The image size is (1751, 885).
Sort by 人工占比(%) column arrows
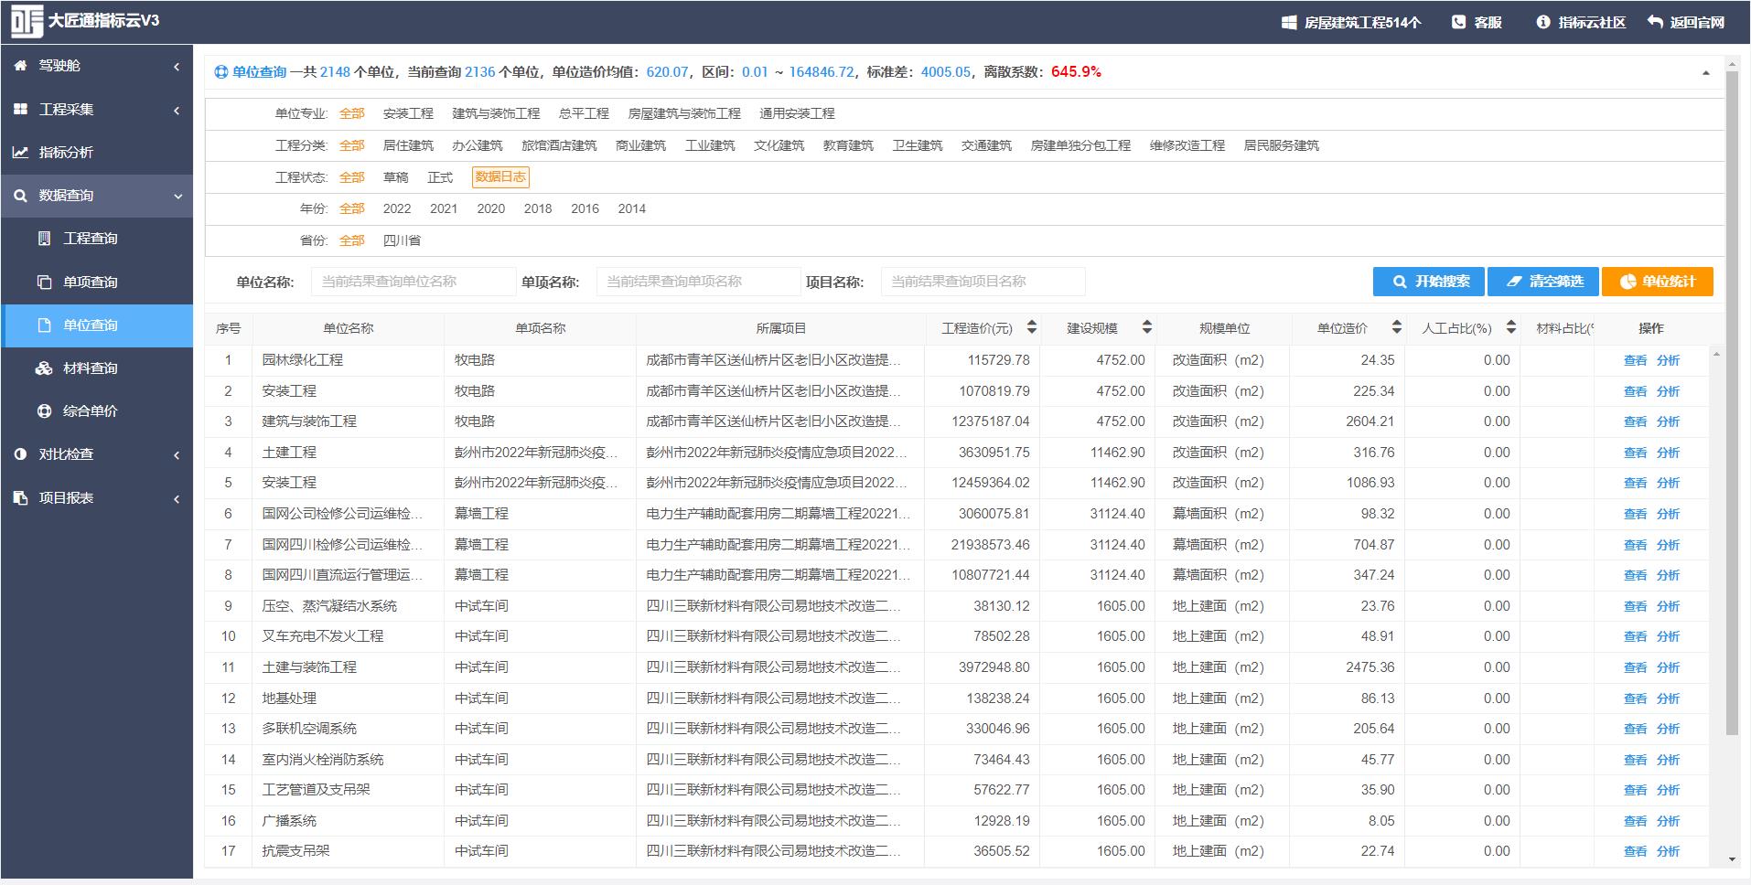click(1511, 327)
